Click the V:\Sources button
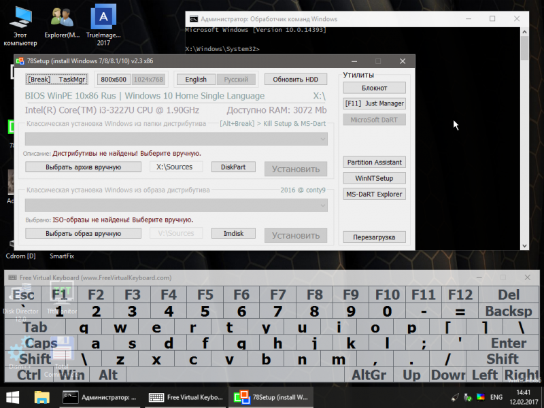 pyautogui.click(x=176, y=233)
